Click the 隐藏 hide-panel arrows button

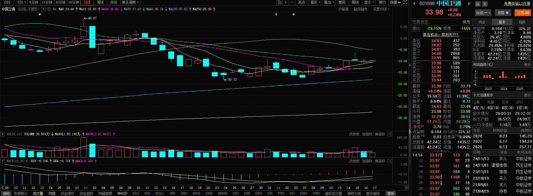(x=396, y=2)
